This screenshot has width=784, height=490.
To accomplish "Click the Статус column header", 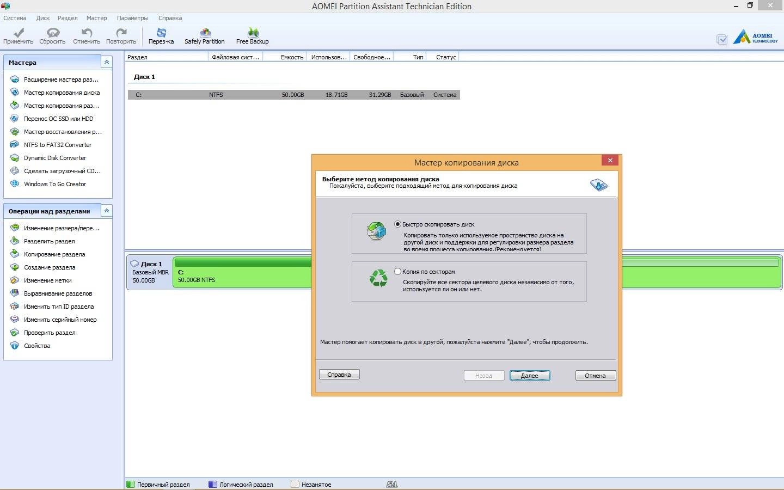I will [443, 57].
